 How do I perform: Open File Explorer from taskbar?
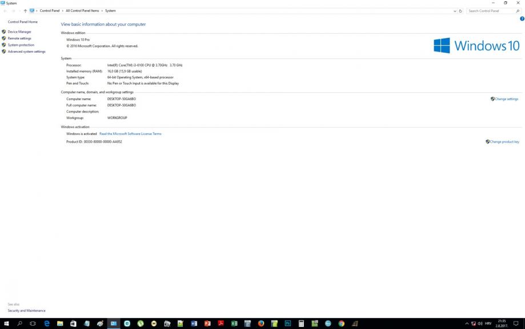(x=60, y=324)
